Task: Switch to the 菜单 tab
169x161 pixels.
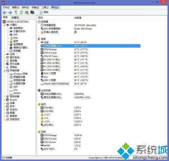Action: point(5,17)
